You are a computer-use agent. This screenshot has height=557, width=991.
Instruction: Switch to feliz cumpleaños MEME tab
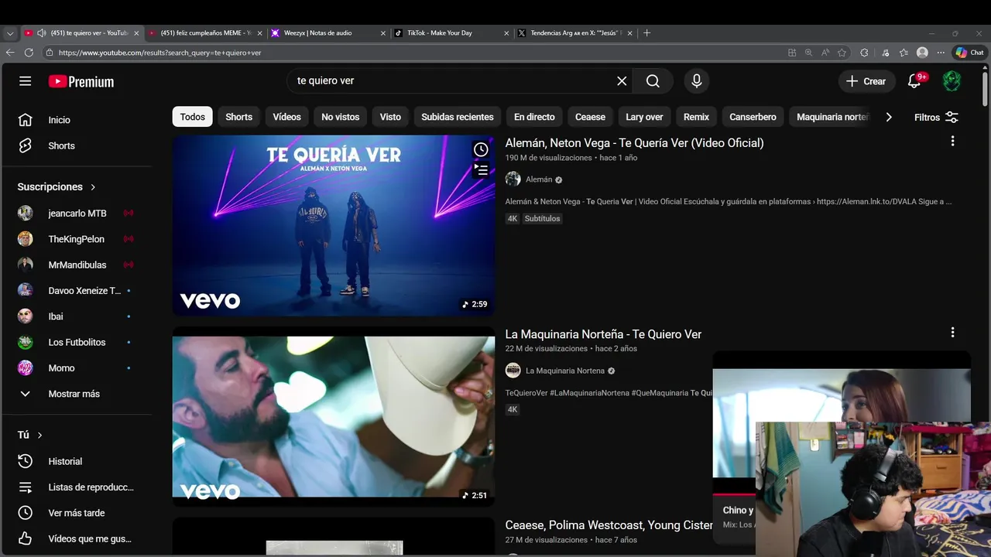pyautogui.click(x=205, y=33)
